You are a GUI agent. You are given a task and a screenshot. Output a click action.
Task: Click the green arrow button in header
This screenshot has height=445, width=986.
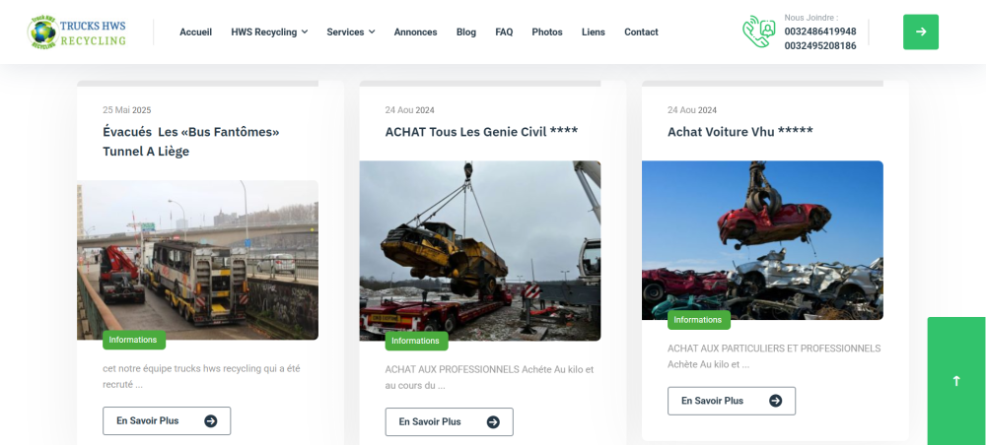point(921,32)
